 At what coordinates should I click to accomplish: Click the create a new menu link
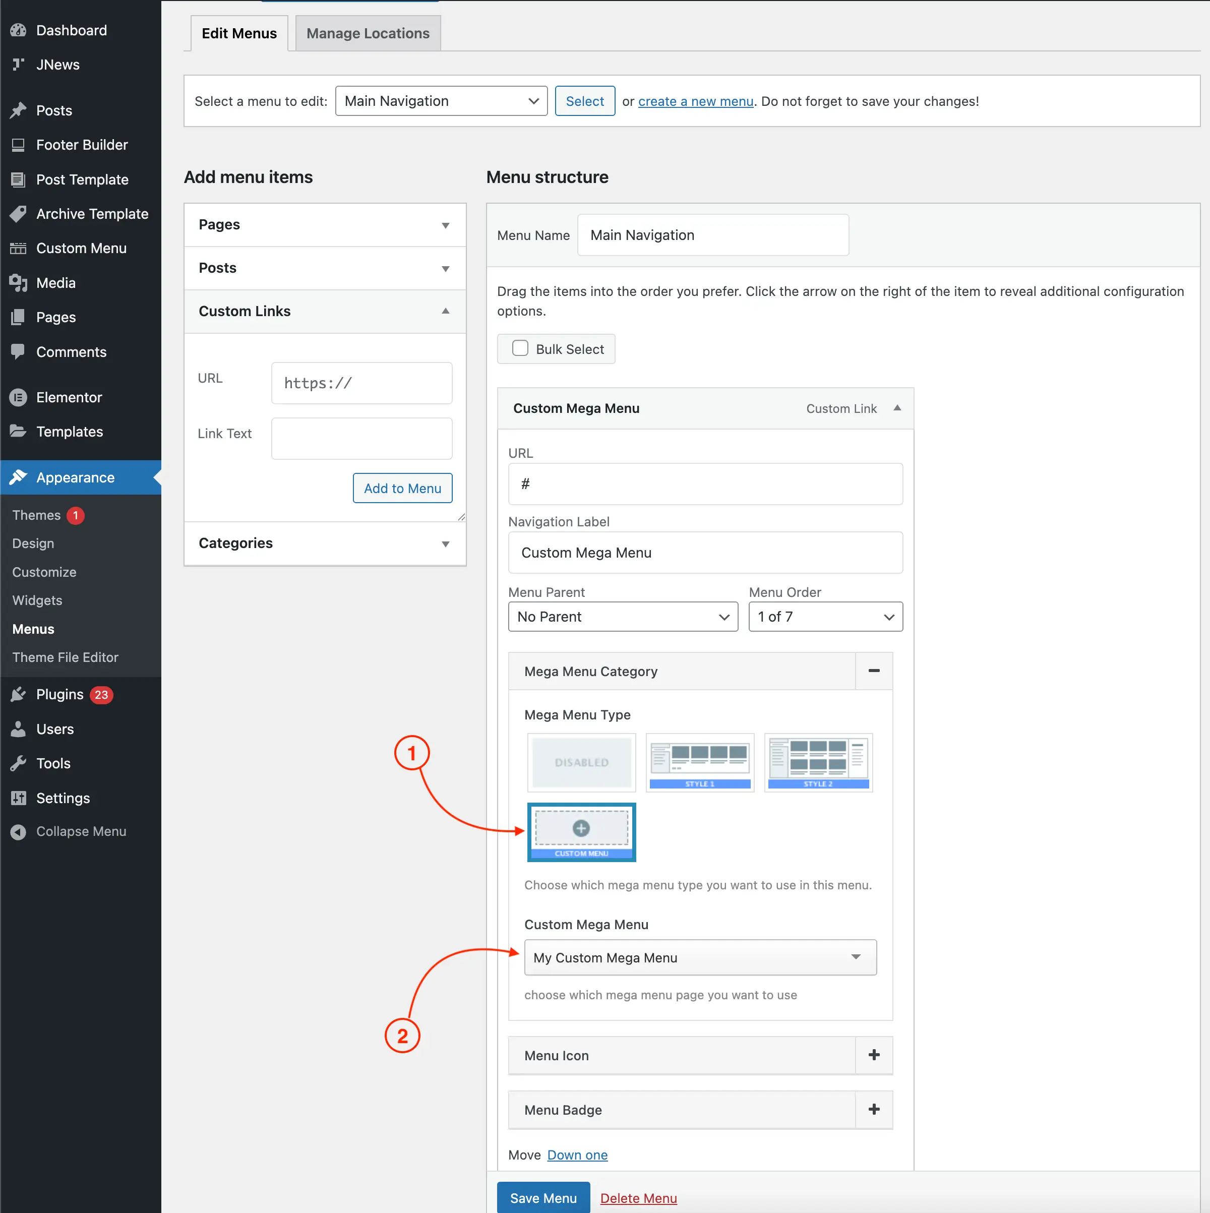tap(695, 101)
